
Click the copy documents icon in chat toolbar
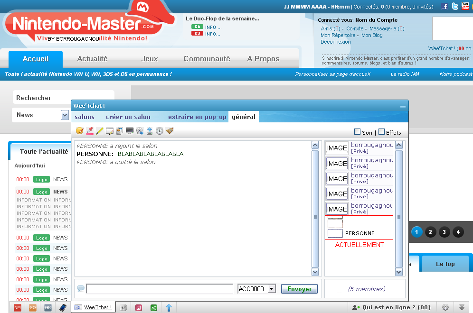pyautogui.click(x=120, y=131)
